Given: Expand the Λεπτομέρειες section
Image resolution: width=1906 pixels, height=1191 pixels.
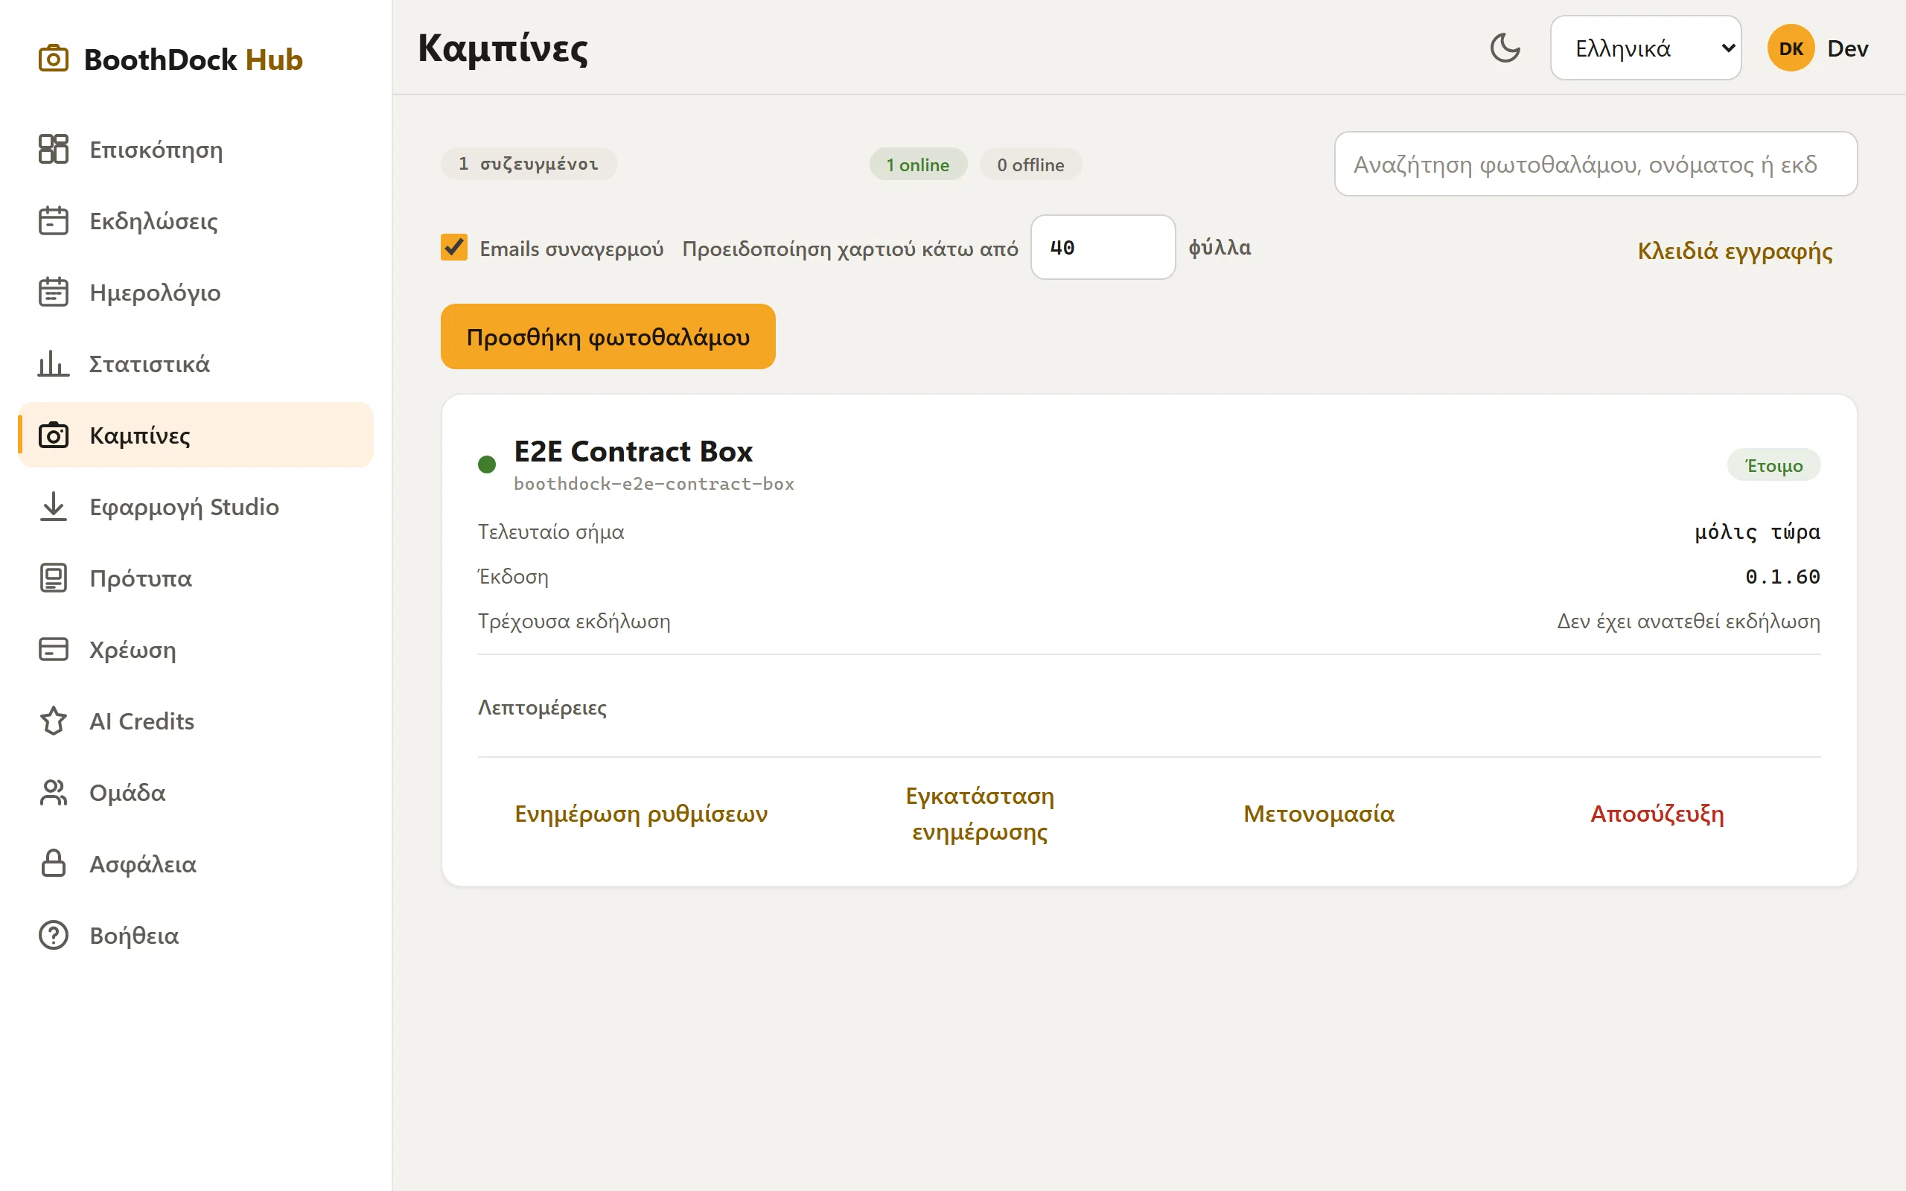Looking at the screenshot, I should coord(542,707).
